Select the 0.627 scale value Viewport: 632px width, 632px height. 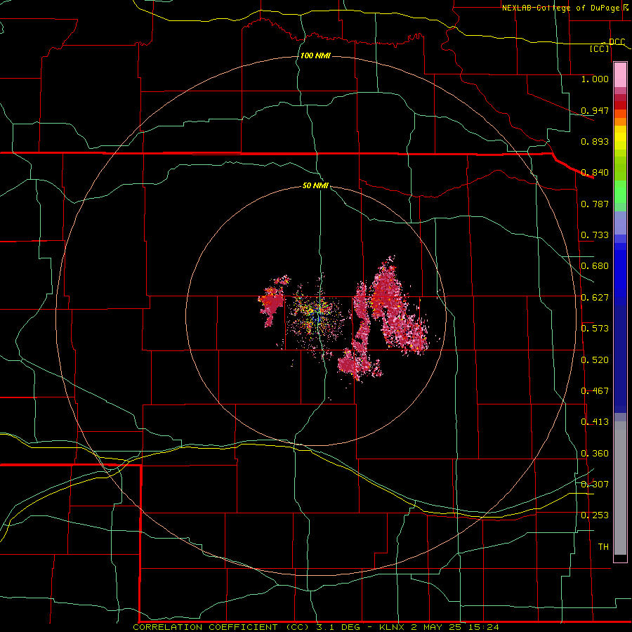coord(595,297)
